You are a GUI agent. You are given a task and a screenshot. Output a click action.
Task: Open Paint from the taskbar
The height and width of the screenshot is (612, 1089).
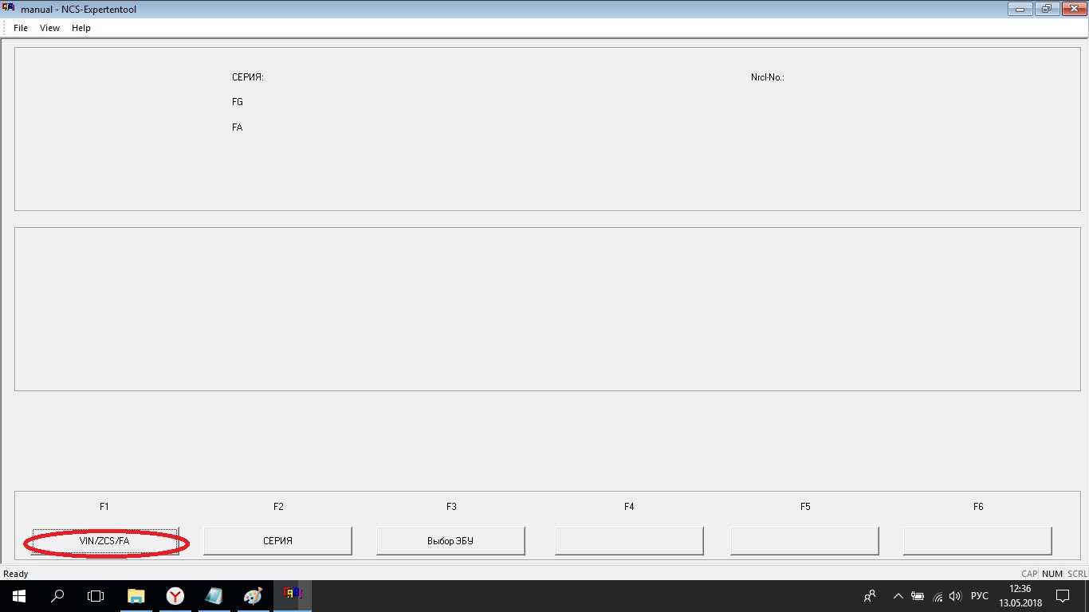click(x=253, y=596)
